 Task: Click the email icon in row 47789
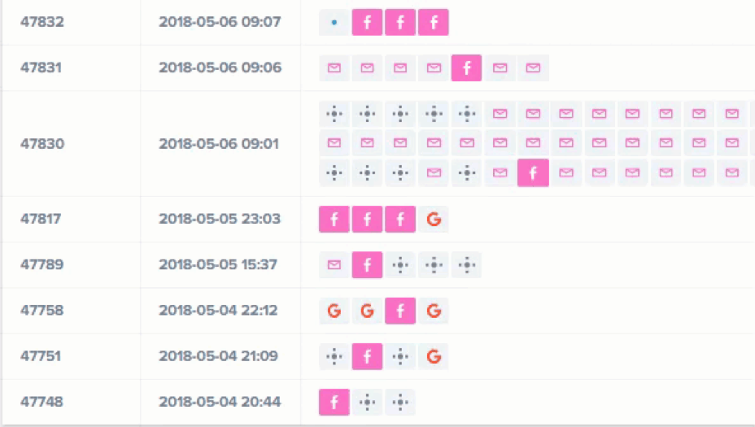coord(334,265)
